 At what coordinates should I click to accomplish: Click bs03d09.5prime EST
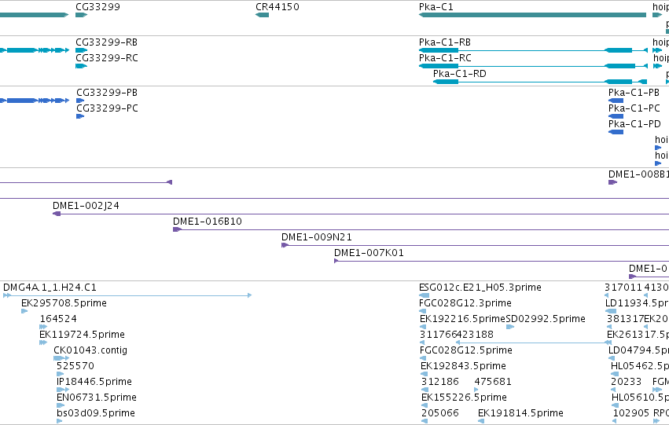click(x=59, y=422)
